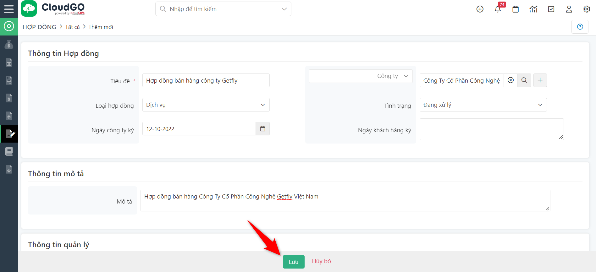Click the Hủy bỏ cancel link
The image size is (596, 272).
coord(321,261)
